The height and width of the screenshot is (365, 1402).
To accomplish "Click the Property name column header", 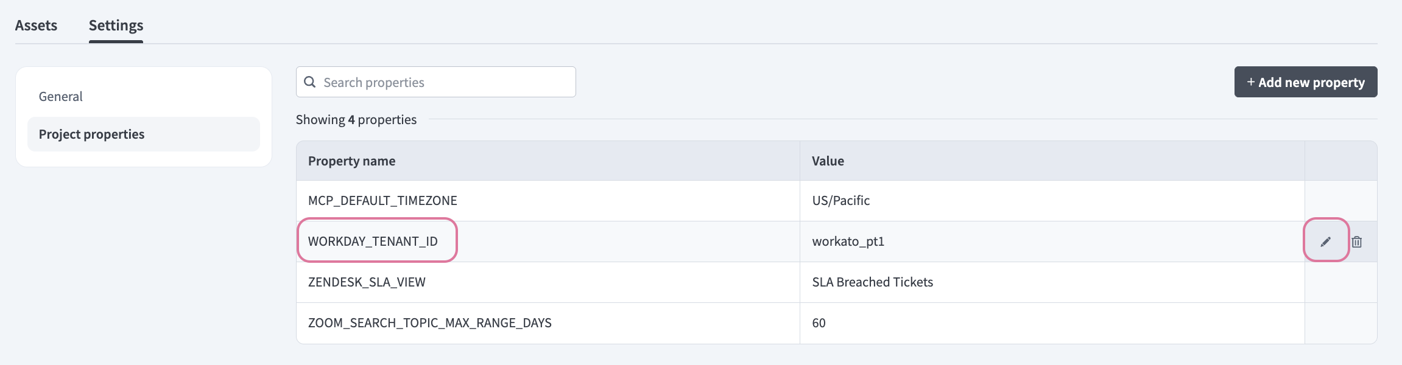I will (352, 161).
